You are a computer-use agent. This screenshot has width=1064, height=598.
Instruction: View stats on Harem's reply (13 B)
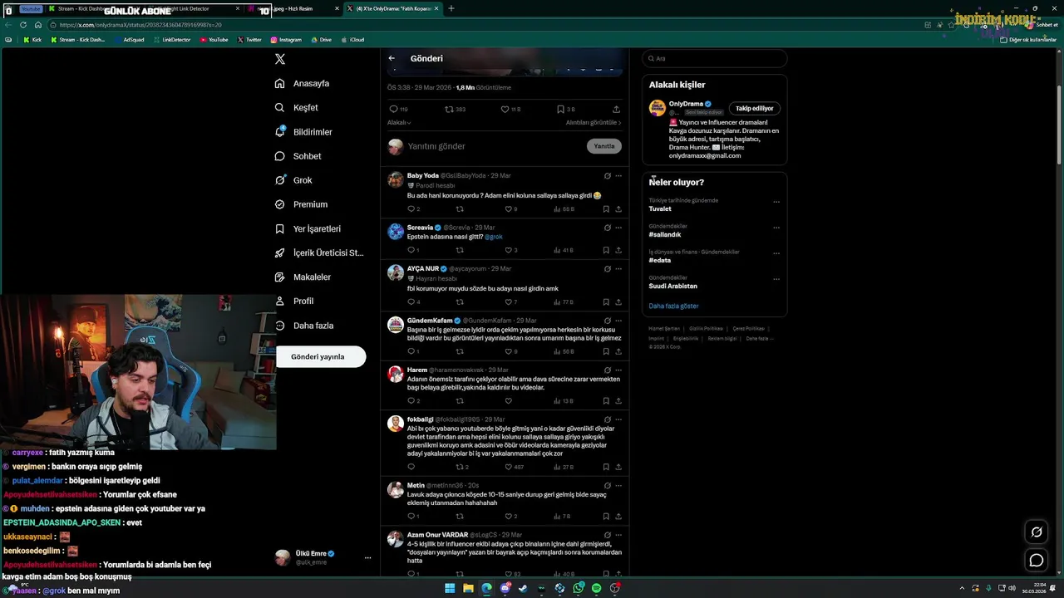point(564,401)
